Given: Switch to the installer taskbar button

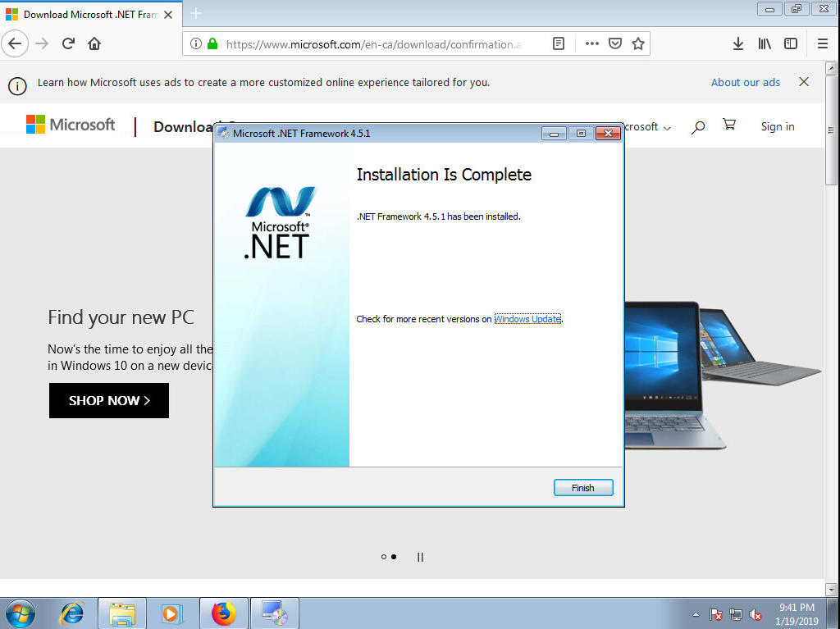Looking at the screenshot, I should pyautogui.click(x=274, y=613).
